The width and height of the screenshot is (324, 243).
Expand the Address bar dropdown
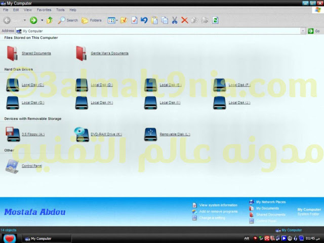pos(303,31)
